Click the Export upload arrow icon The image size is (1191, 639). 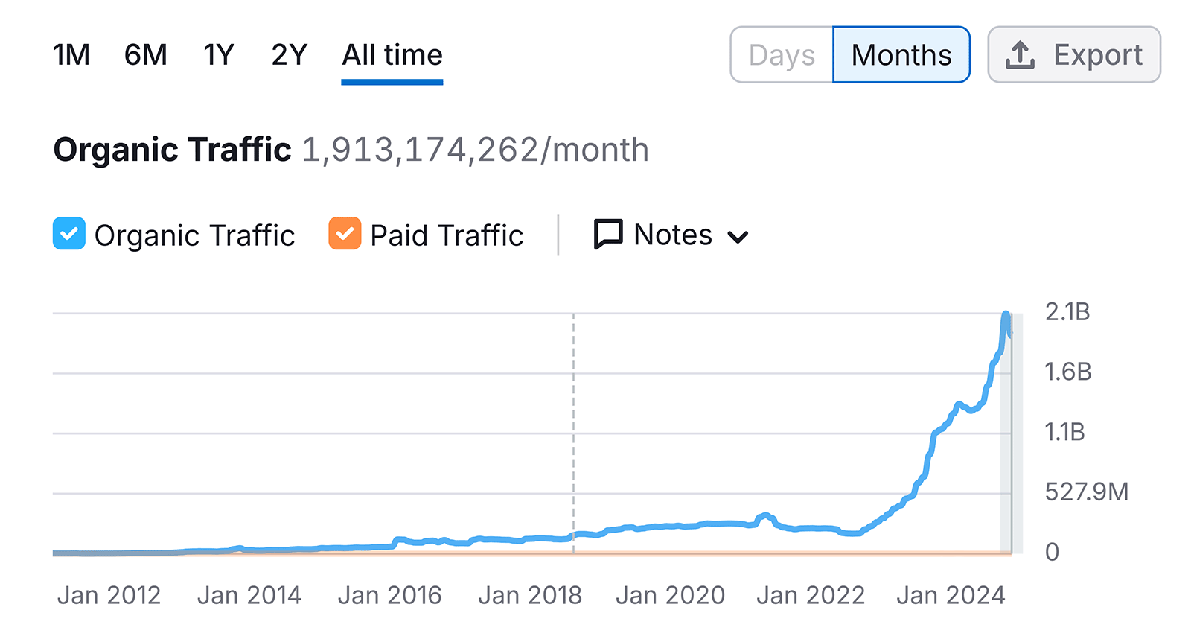[1020, 55]
